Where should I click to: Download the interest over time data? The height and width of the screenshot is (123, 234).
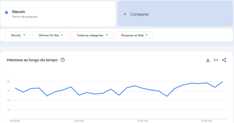[x=208, y=60]
